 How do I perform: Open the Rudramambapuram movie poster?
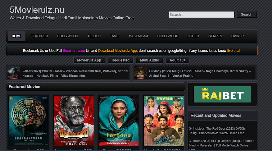74,121
